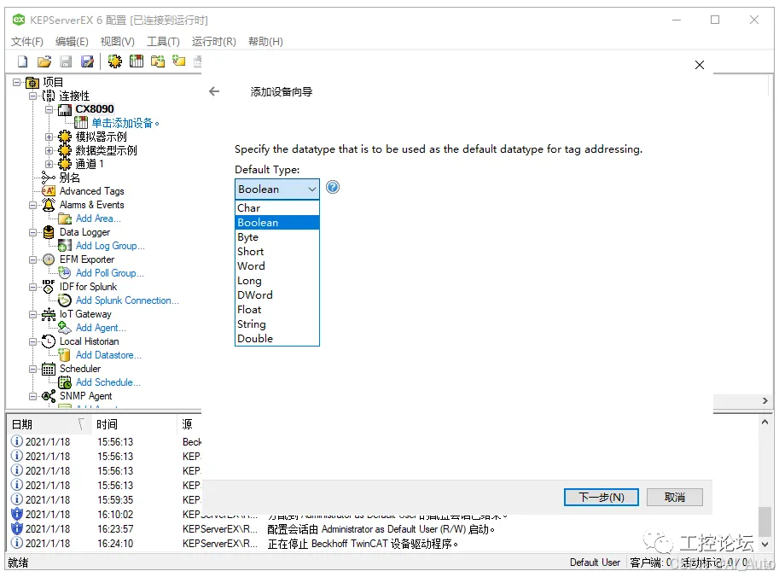The image size is (779, 577).
Task: Collapse the CX8090 channel node
Action: pyautogui.click(x=49, y=109)
